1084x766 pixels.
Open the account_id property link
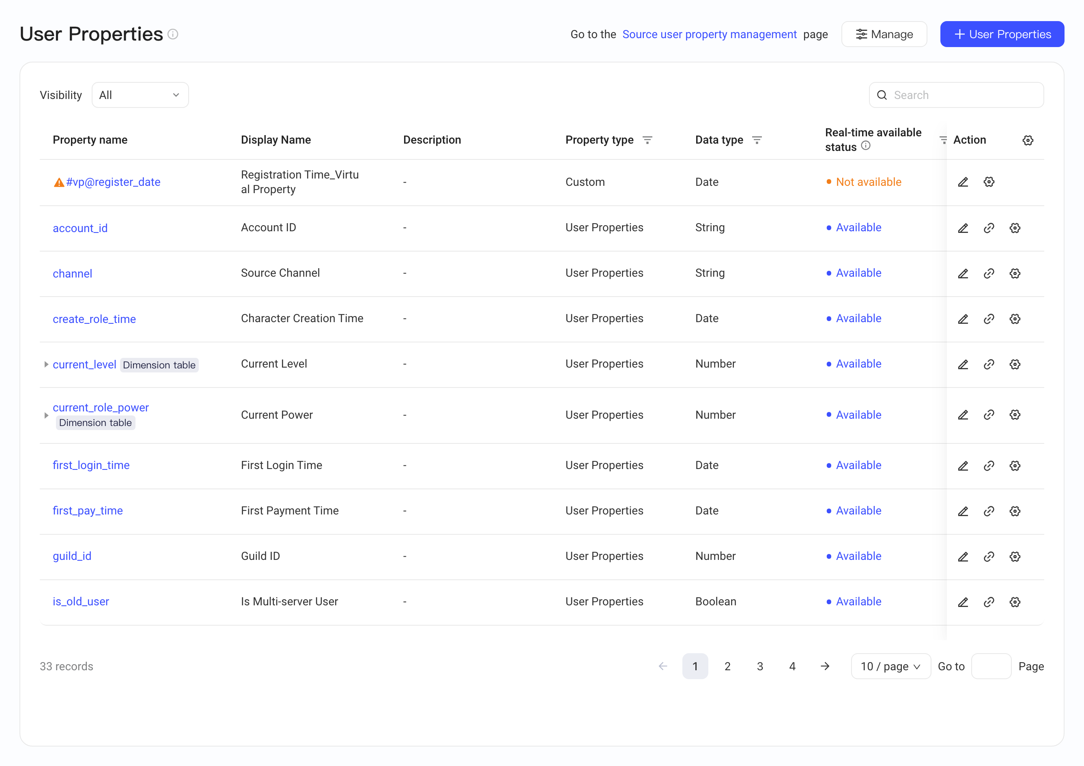coord(80,228)
